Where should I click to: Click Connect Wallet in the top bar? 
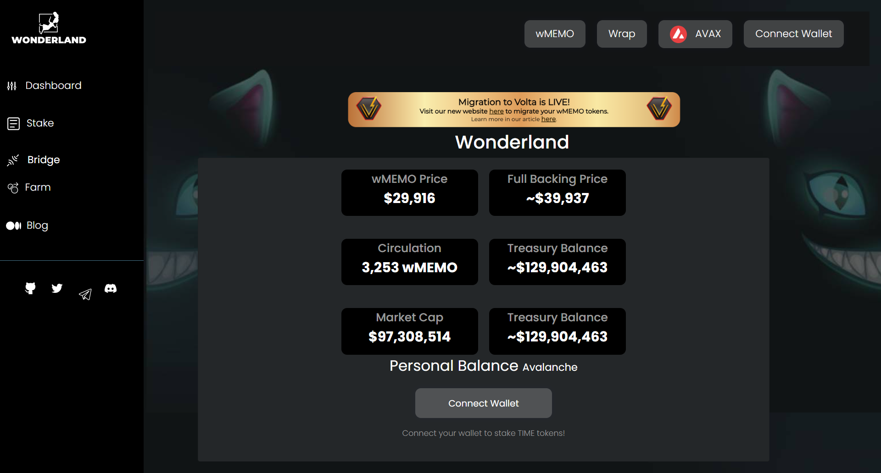click(793, 34)
